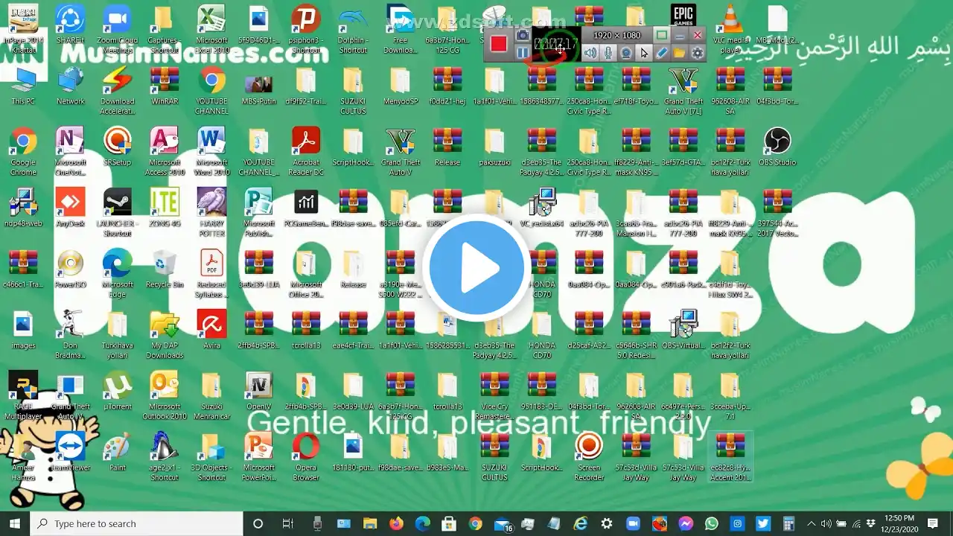Viewport: 953px width, 536px height.
Task: Open the Windows Start menu
Action: tap(15, 523)
